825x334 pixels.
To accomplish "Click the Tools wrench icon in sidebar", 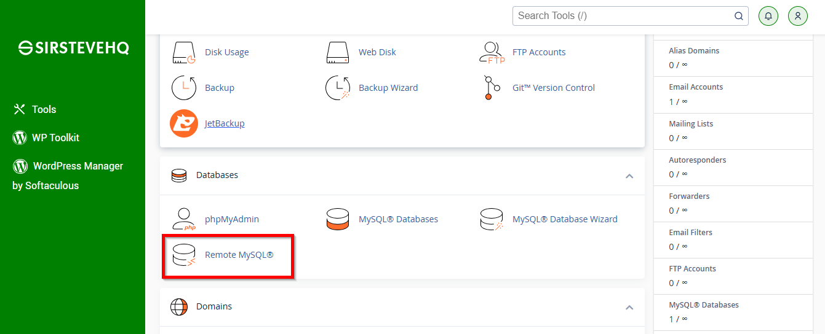I will click(x=19, y=109).
